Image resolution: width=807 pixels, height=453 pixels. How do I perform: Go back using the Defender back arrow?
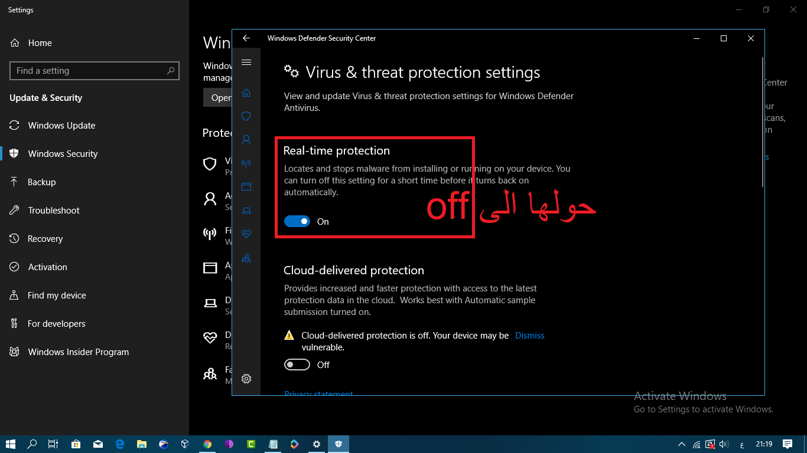[246, 38]
